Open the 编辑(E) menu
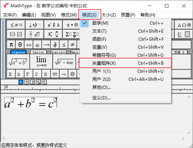This screenshot has height=148, width=193. click(29, 15)
